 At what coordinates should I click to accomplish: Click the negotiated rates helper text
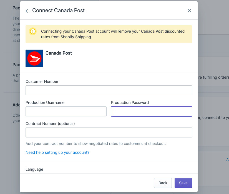coord(95,144)
